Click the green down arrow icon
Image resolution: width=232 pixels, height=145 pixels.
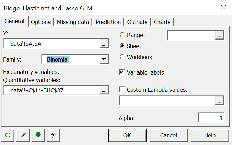(x=38, y=135)
